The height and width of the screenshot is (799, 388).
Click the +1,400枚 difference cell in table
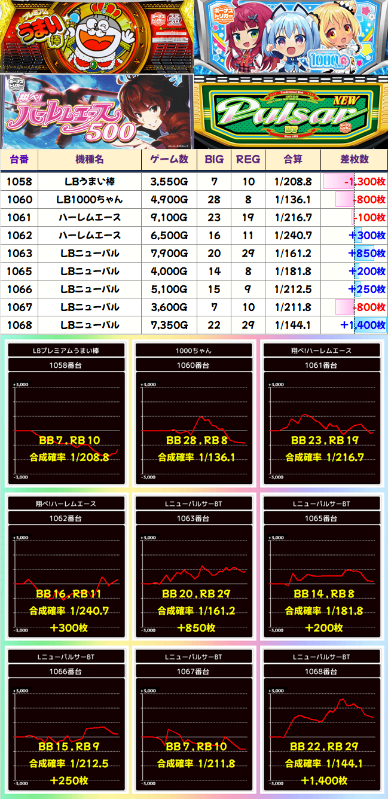point(355,325)
